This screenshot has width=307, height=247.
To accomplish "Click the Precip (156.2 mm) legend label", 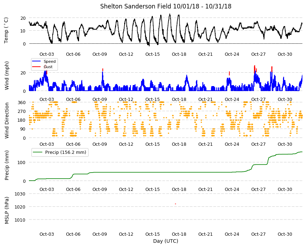I will (66, 152).
